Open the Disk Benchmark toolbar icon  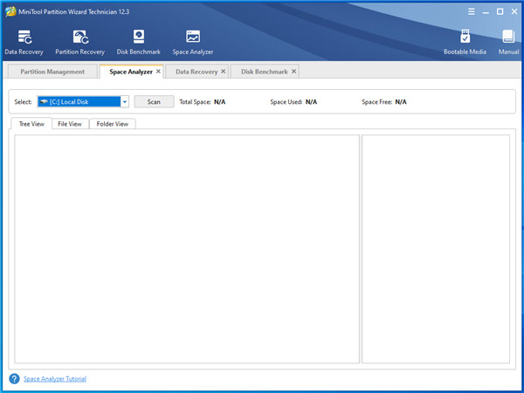[x=138, y=38]
